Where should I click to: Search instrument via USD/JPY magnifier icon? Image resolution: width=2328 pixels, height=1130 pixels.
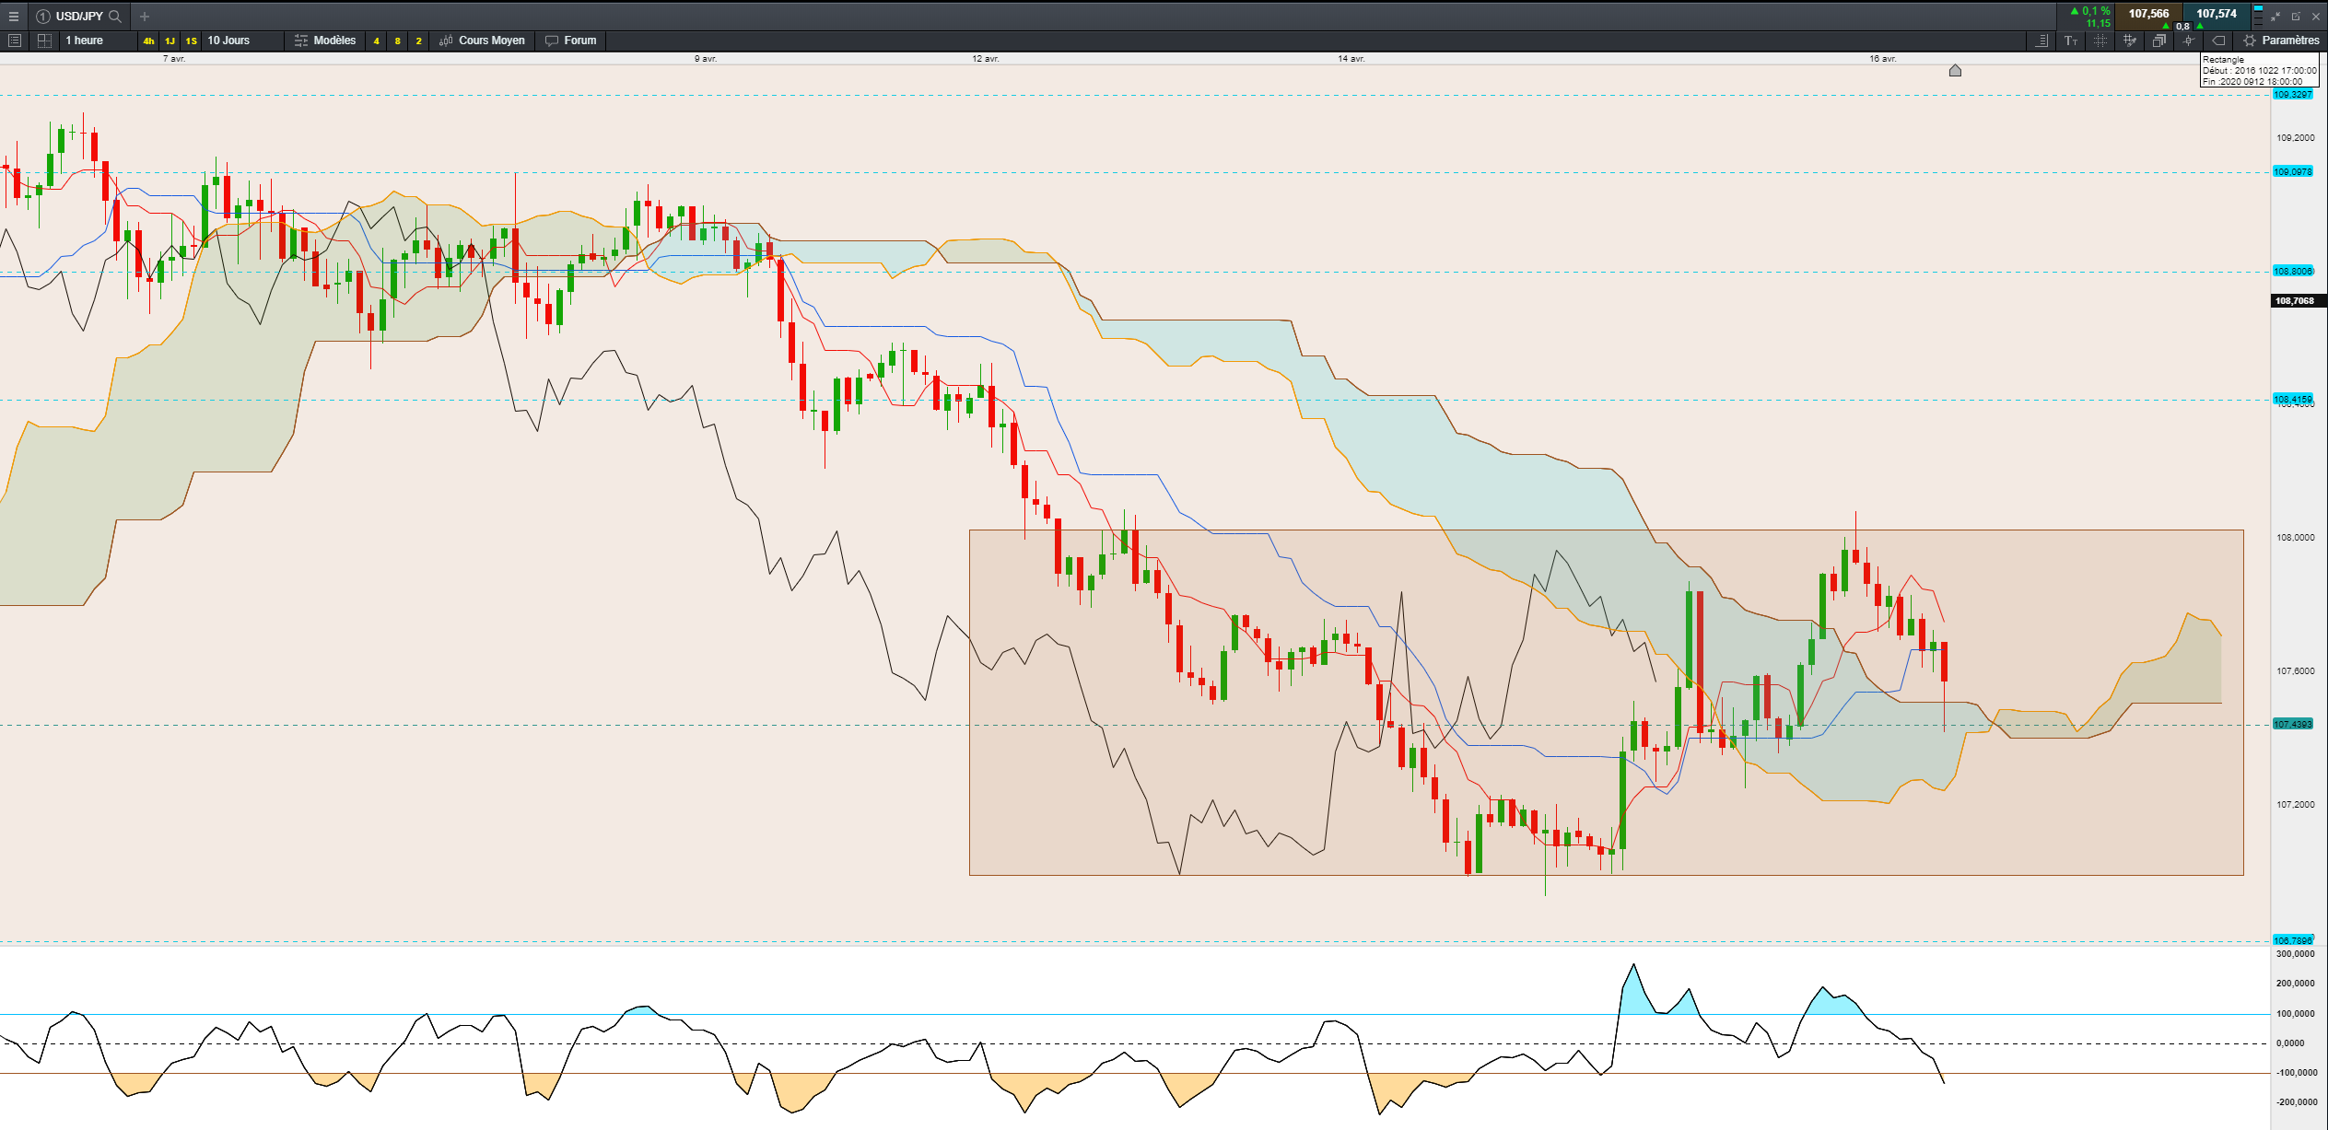115,17
